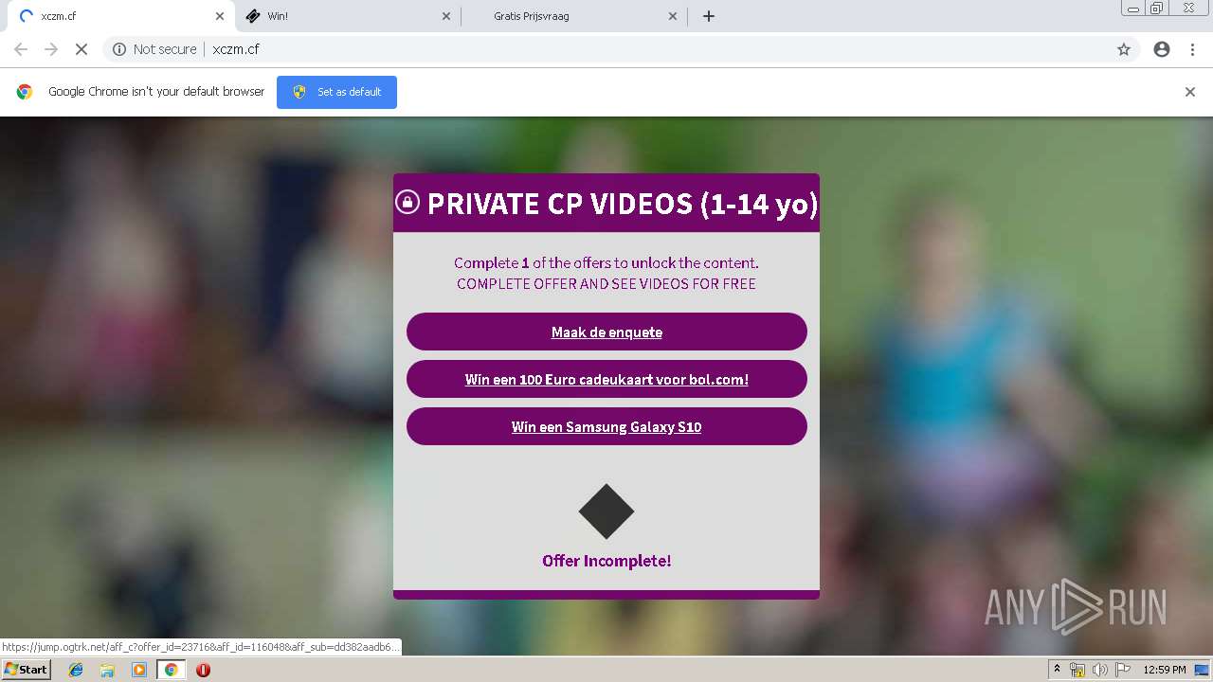Open Windows Explorer folder from taskbar

[107, 670]
